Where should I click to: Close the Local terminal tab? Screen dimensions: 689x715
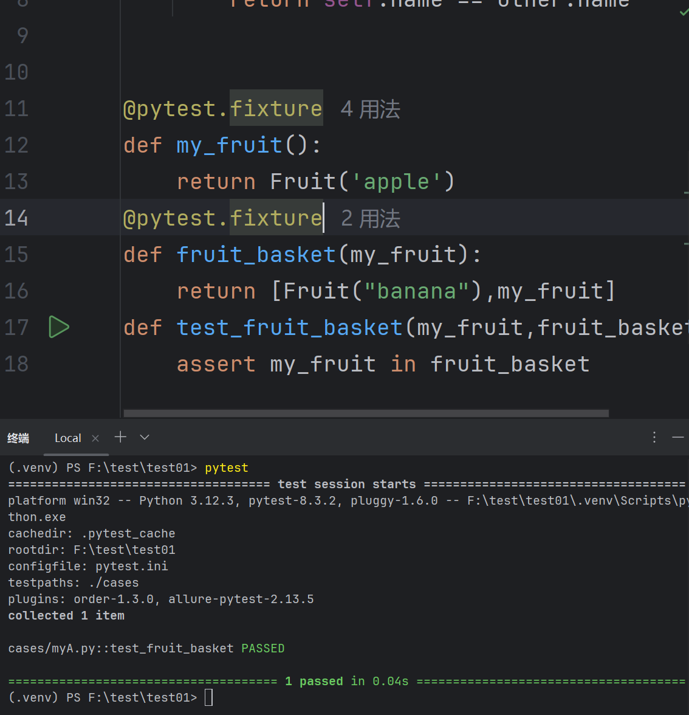tap(95, 438)
